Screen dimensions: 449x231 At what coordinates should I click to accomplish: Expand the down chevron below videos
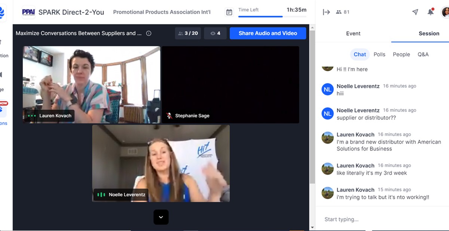point(161,217)
